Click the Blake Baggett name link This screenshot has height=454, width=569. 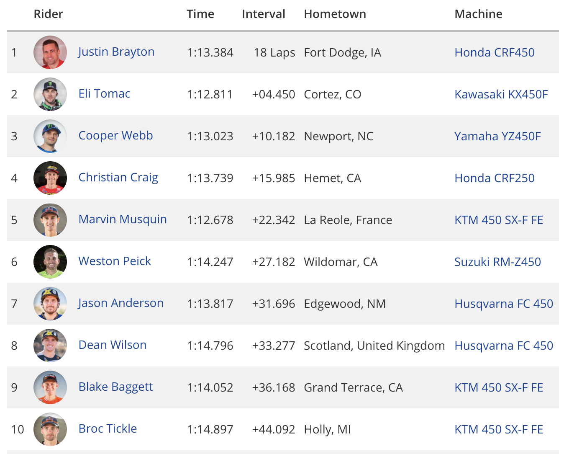(116, 387)
